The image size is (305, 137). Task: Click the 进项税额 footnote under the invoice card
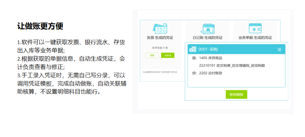click(159, 72)
